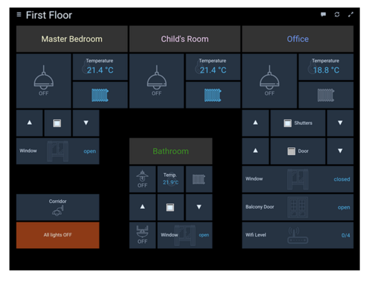Click the Balcony Door status tile
The width and height of the screenshot is (375, 281).
pos(297,207)
